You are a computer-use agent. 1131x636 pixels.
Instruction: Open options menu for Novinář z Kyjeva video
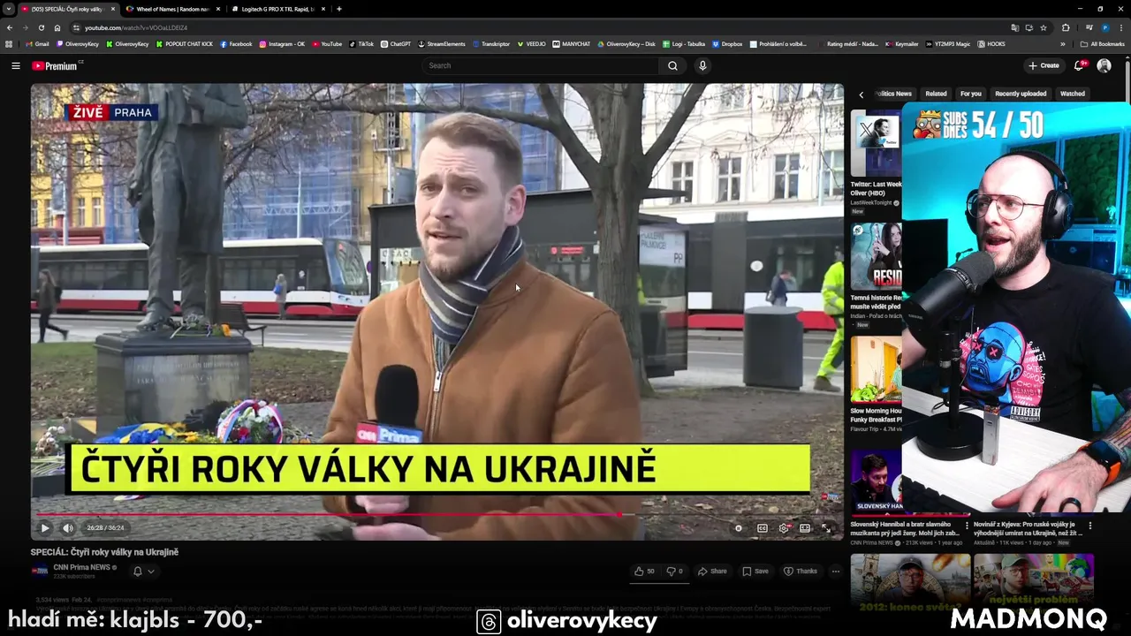[1089, 526]
